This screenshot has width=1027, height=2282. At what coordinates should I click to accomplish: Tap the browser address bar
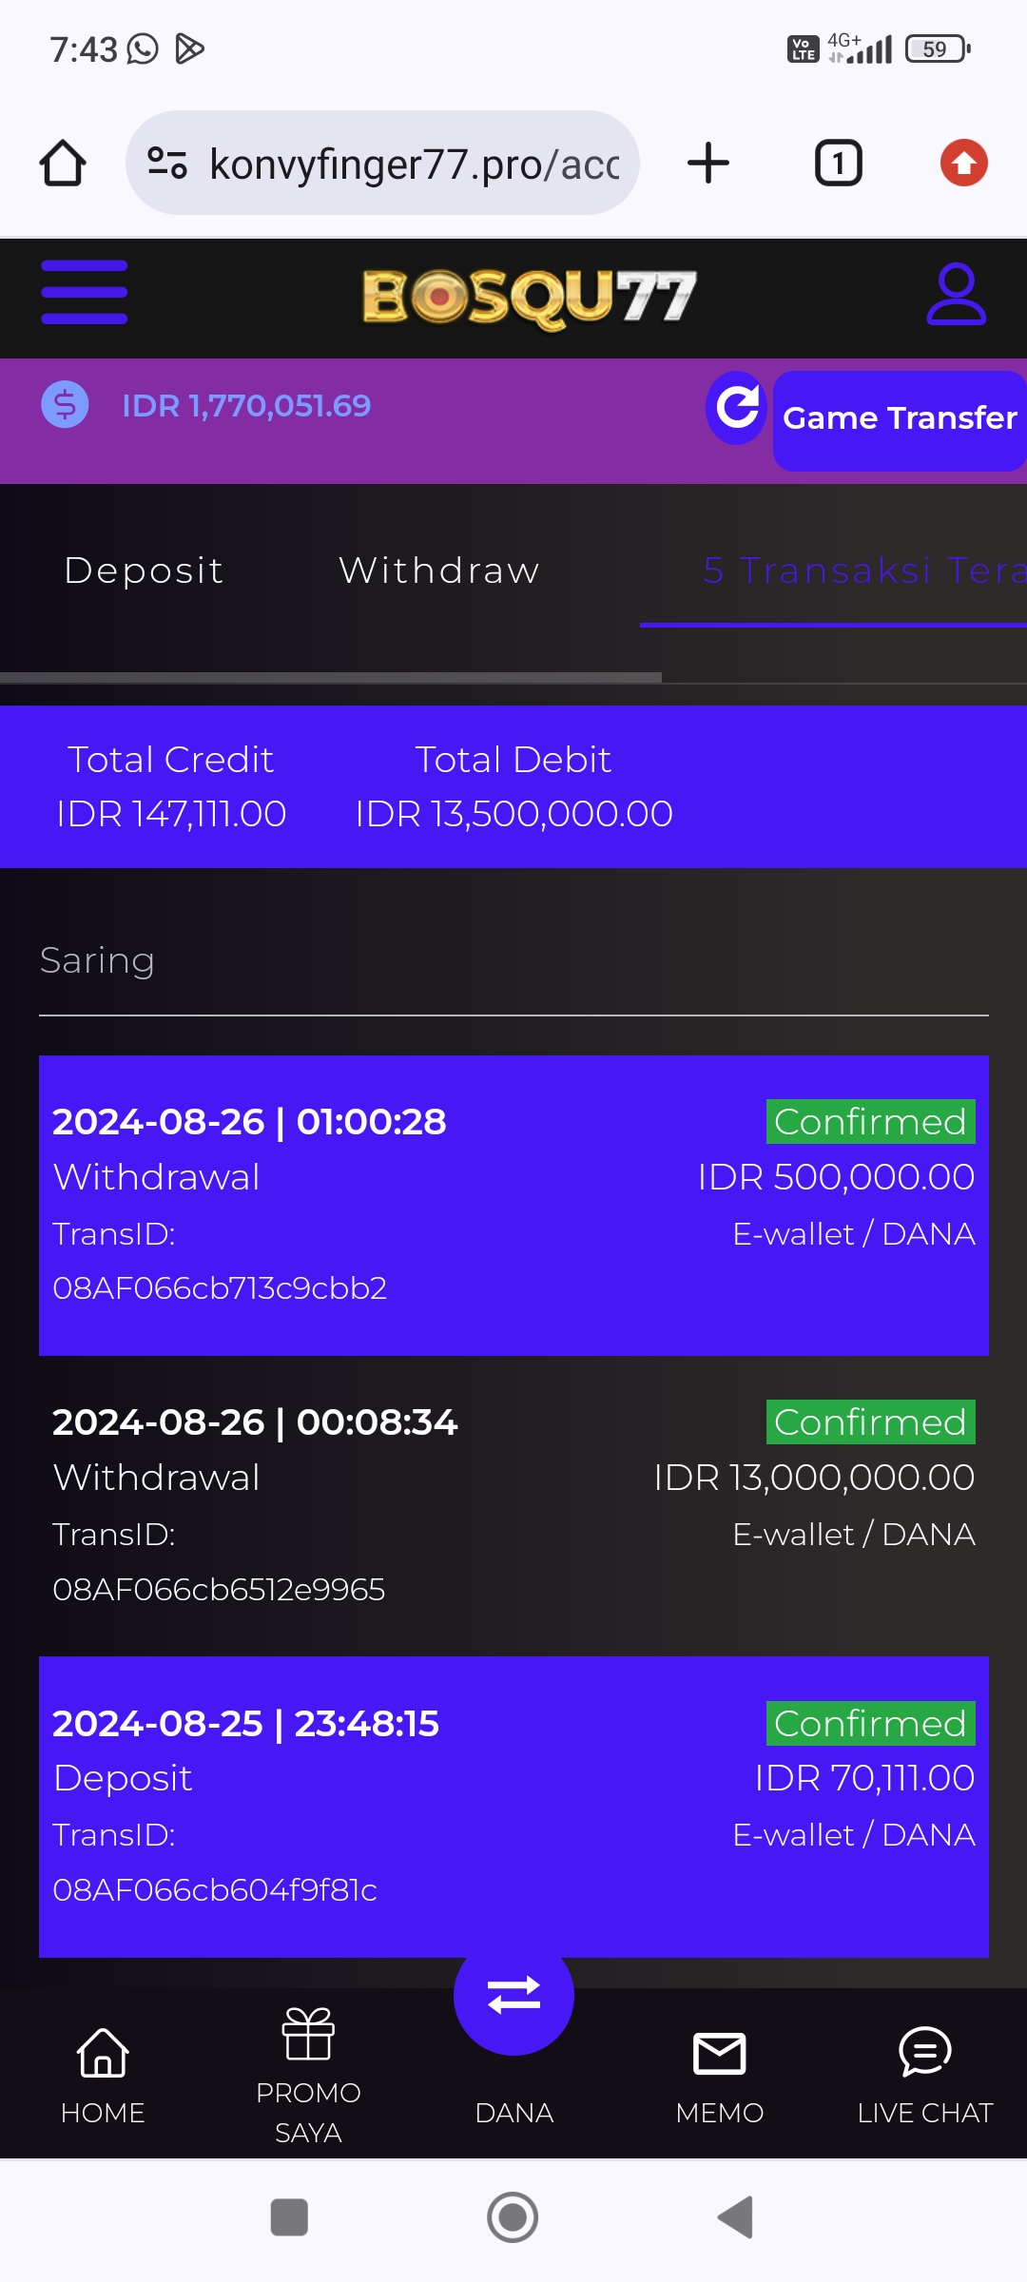pos(382,163)
